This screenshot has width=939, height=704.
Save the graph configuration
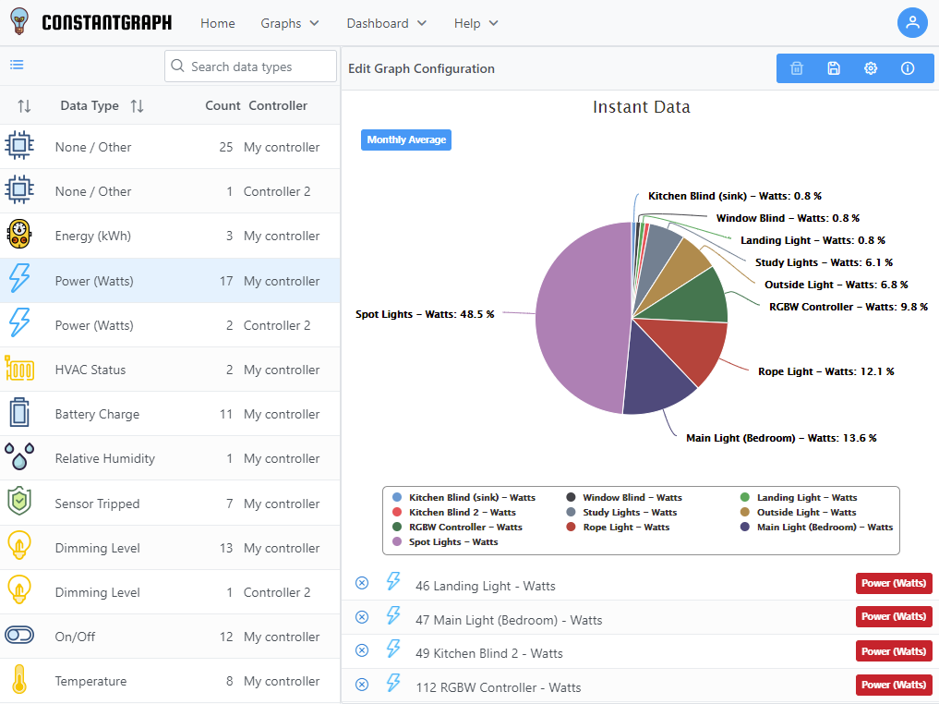(x=833, y=67)
